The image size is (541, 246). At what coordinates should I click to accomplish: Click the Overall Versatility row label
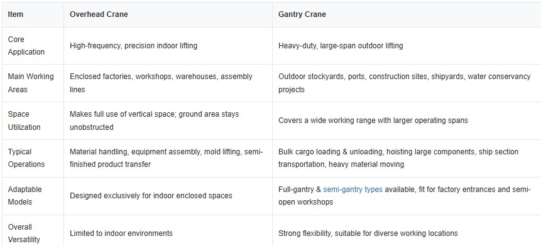pyautogui.click(x=24, y=233)
